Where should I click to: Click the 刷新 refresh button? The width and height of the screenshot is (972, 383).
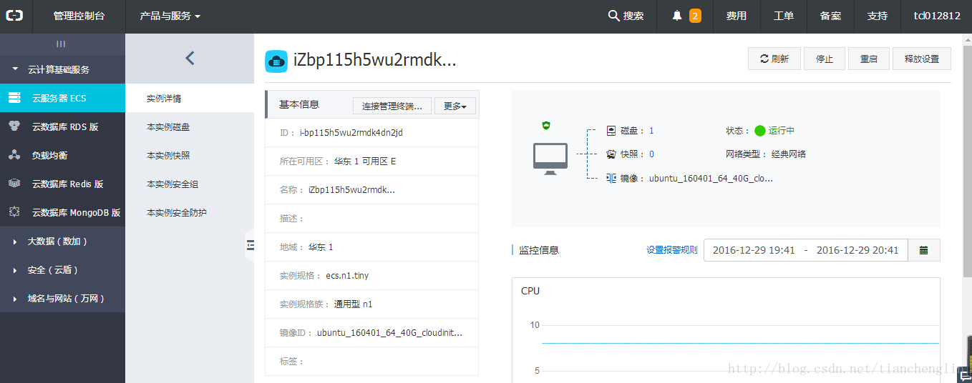[774, 59]
